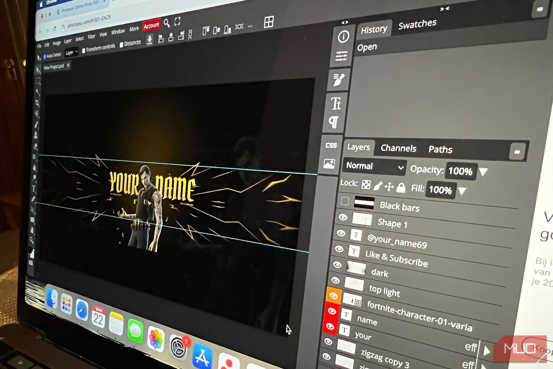Select the Type tool in the toolbar
This screenshot has height=369, width=553.
tap(34, 189)
